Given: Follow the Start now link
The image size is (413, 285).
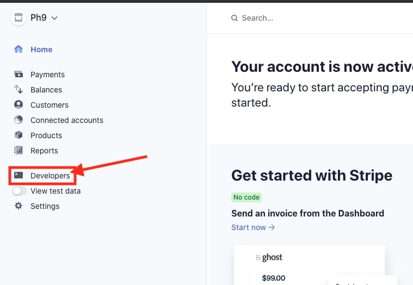Looking at the screenshot, I should (253, 227).
